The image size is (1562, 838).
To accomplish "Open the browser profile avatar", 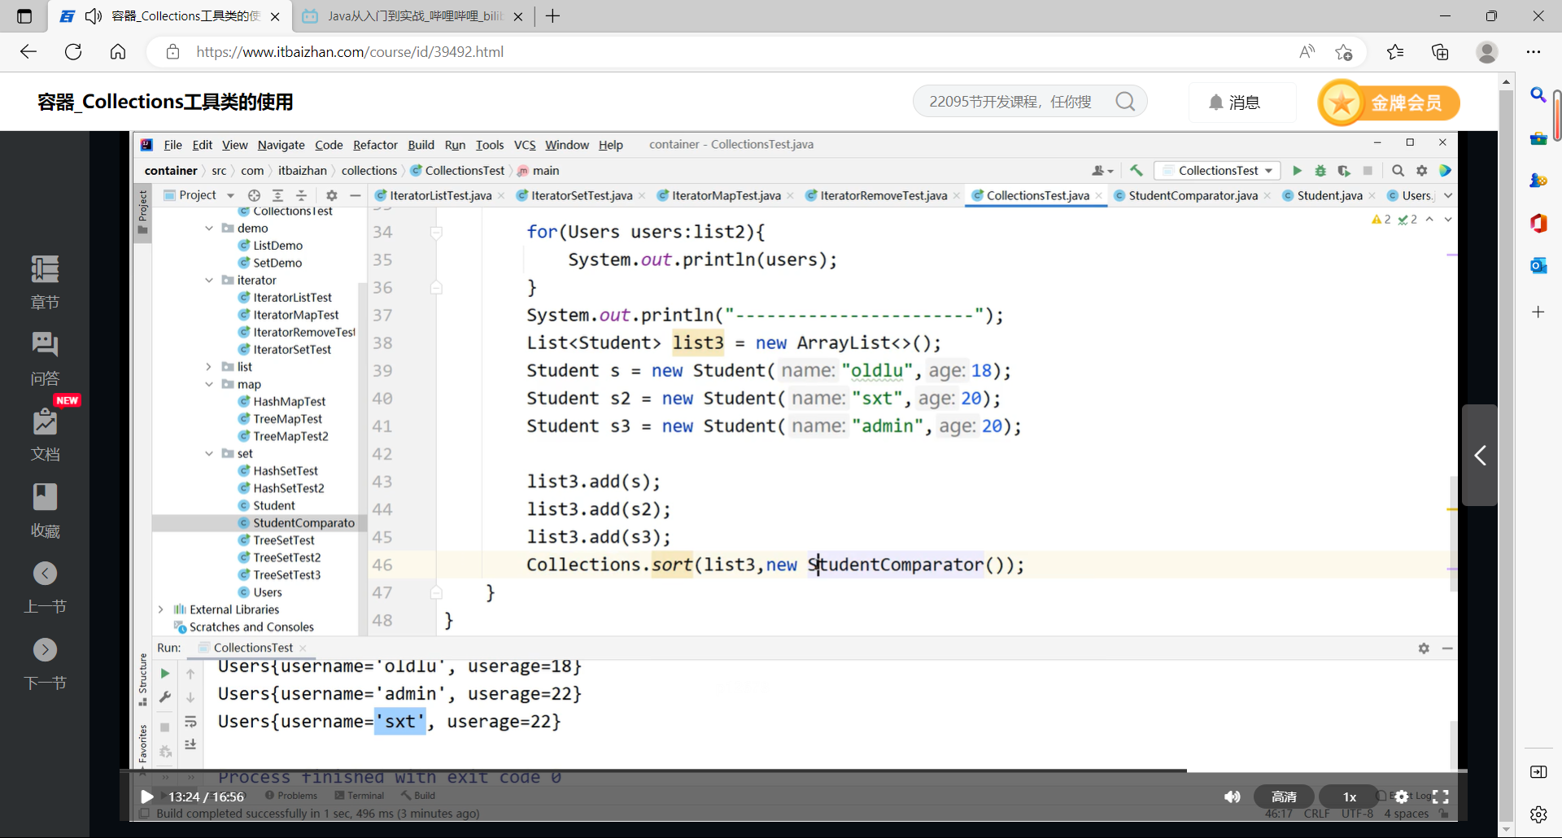I will click(x=1487, y=52).
